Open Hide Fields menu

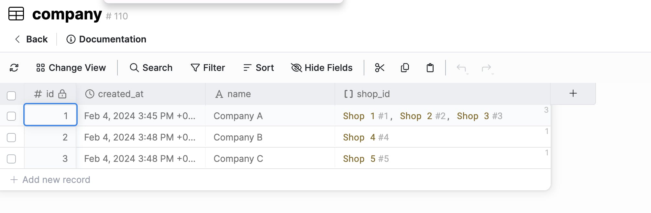coord(322,68)
